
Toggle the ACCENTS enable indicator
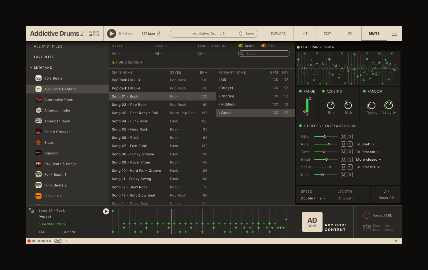click(323, 91)
